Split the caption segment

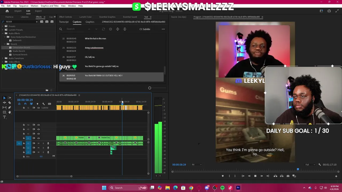coord(118,29)
